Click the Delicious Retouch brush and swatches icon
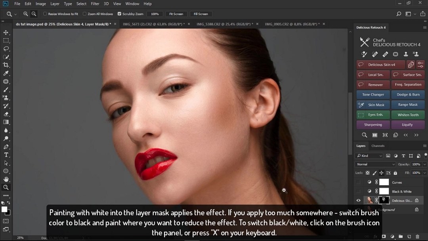This screenshot has height=241, width=428. tap(365, 54)
